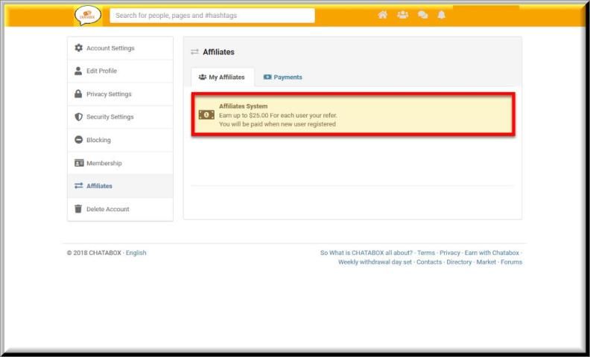Image resolution: width=590 pixels, height=357 pixels.
Task: Open friend requests people icon
Action: click(402, 15)
